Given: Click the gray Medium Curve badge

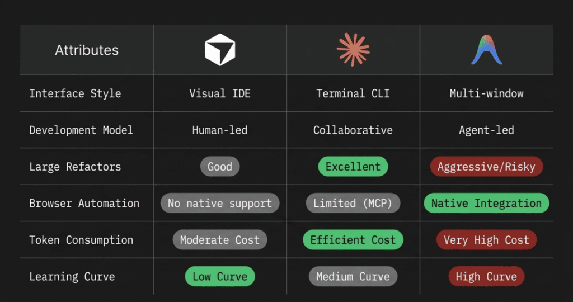Looking at the screenshot, I should 353,276.
